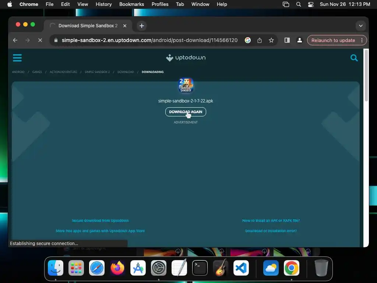The width and height of the screenshot is (377, 283).
Task: Select the Download Simple Sandbox 2 tab
Action: point(88,26)
